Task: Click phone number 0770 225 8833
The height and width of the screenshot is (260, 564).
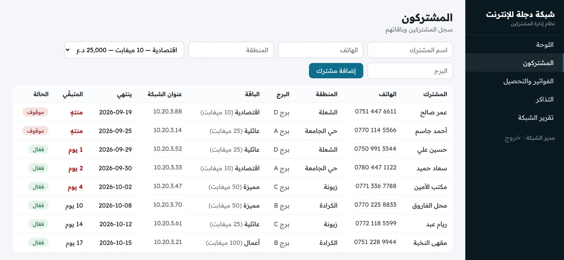Action: (x=376, y=204)
